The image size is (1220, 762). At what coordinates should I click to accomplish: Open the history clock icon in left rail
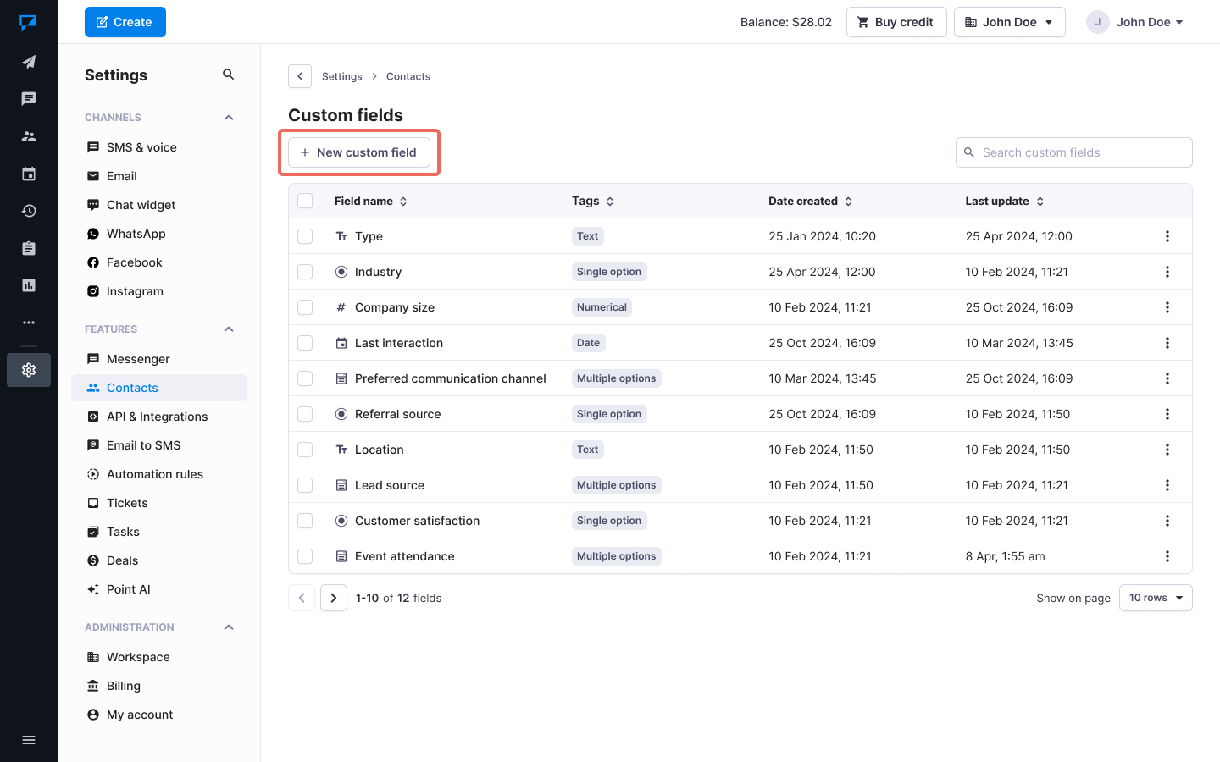pos(29,211)
